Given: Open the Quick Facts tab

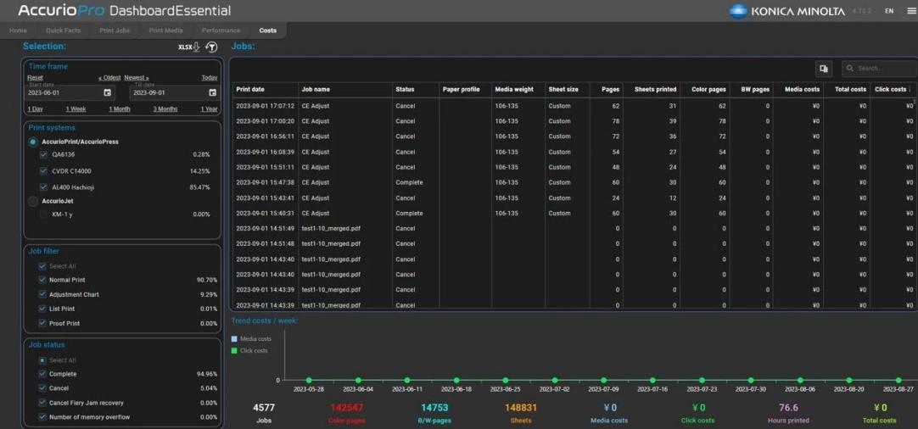Looking at the screenshot, I should pyautogui.click(x=64, y=31).
